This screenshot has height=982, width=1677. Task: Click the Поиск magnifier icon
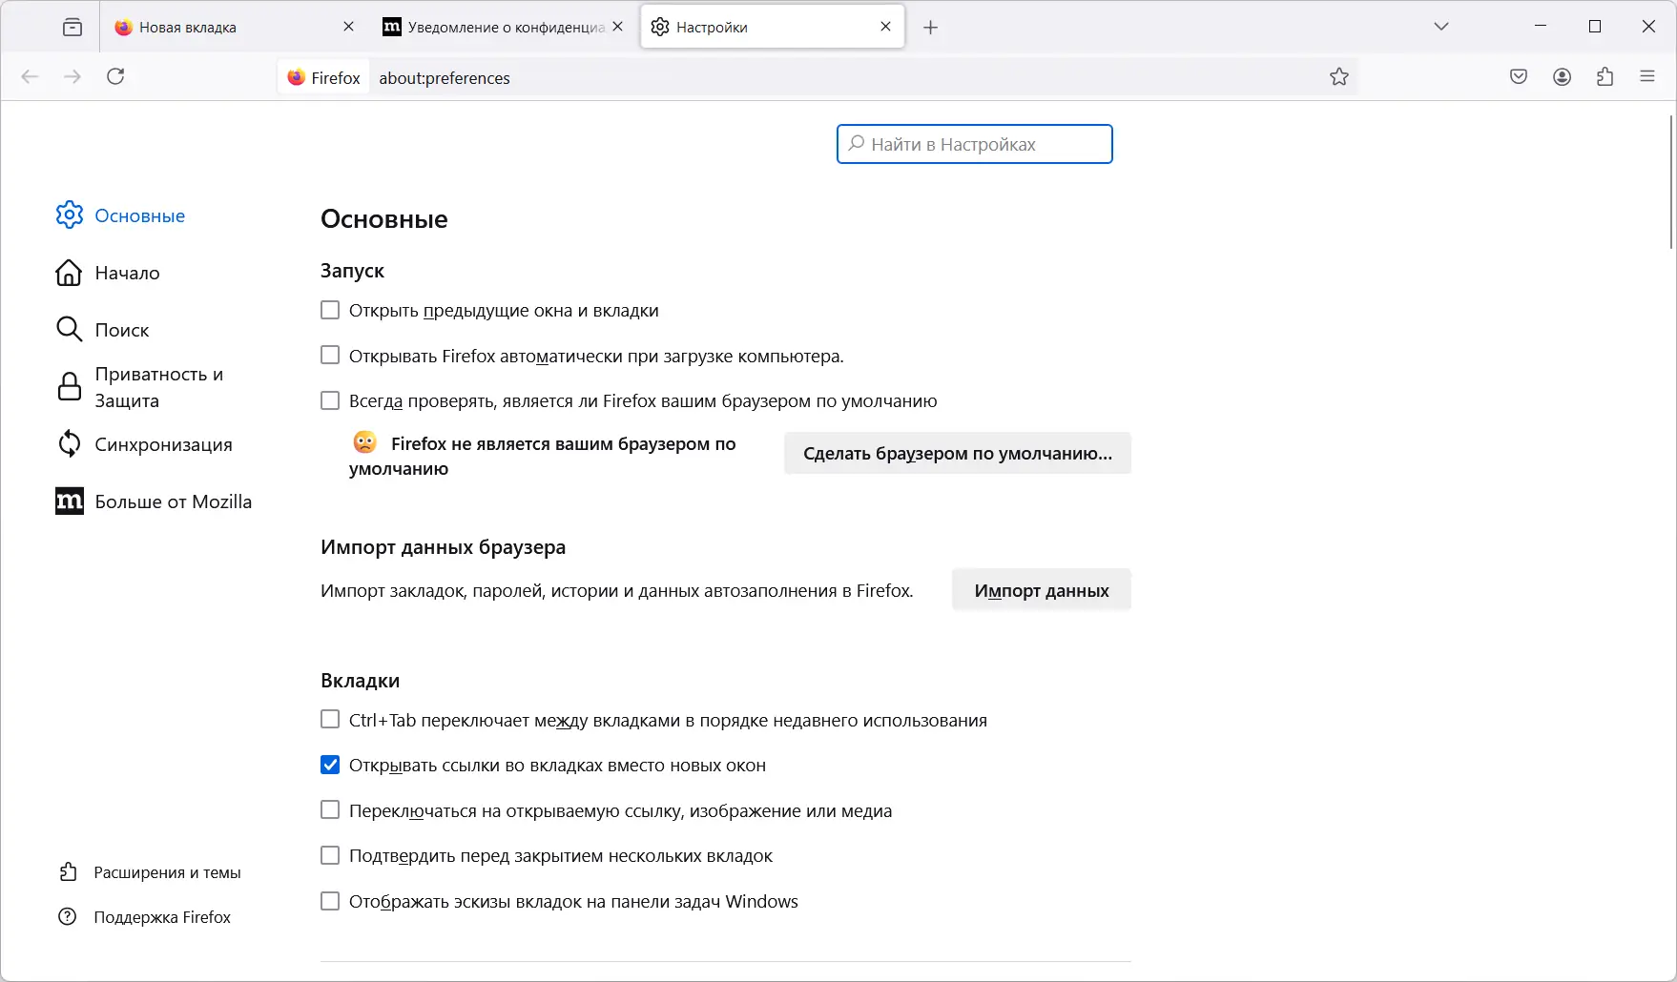click(68, 329)
